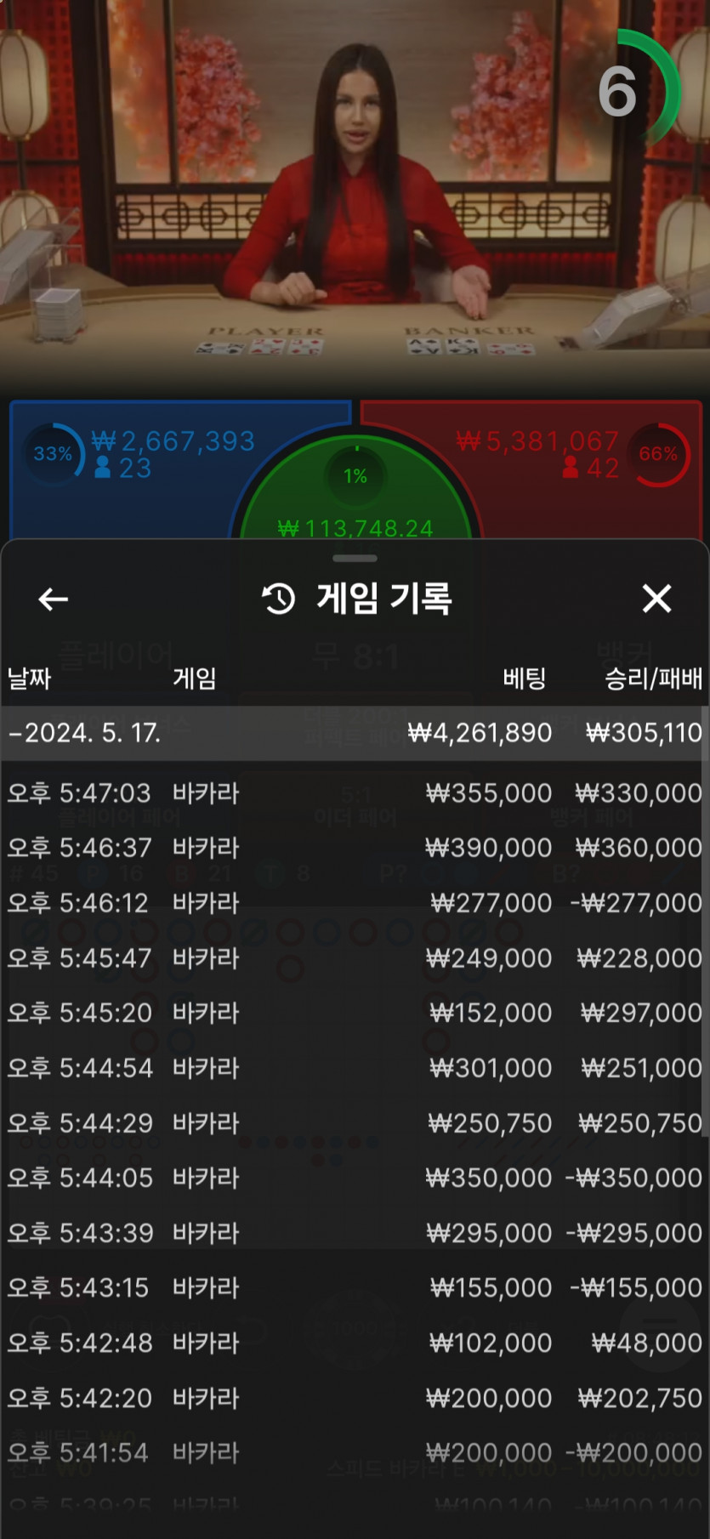
Task: Click the 베팅 column header
Action: click(524, 679)
